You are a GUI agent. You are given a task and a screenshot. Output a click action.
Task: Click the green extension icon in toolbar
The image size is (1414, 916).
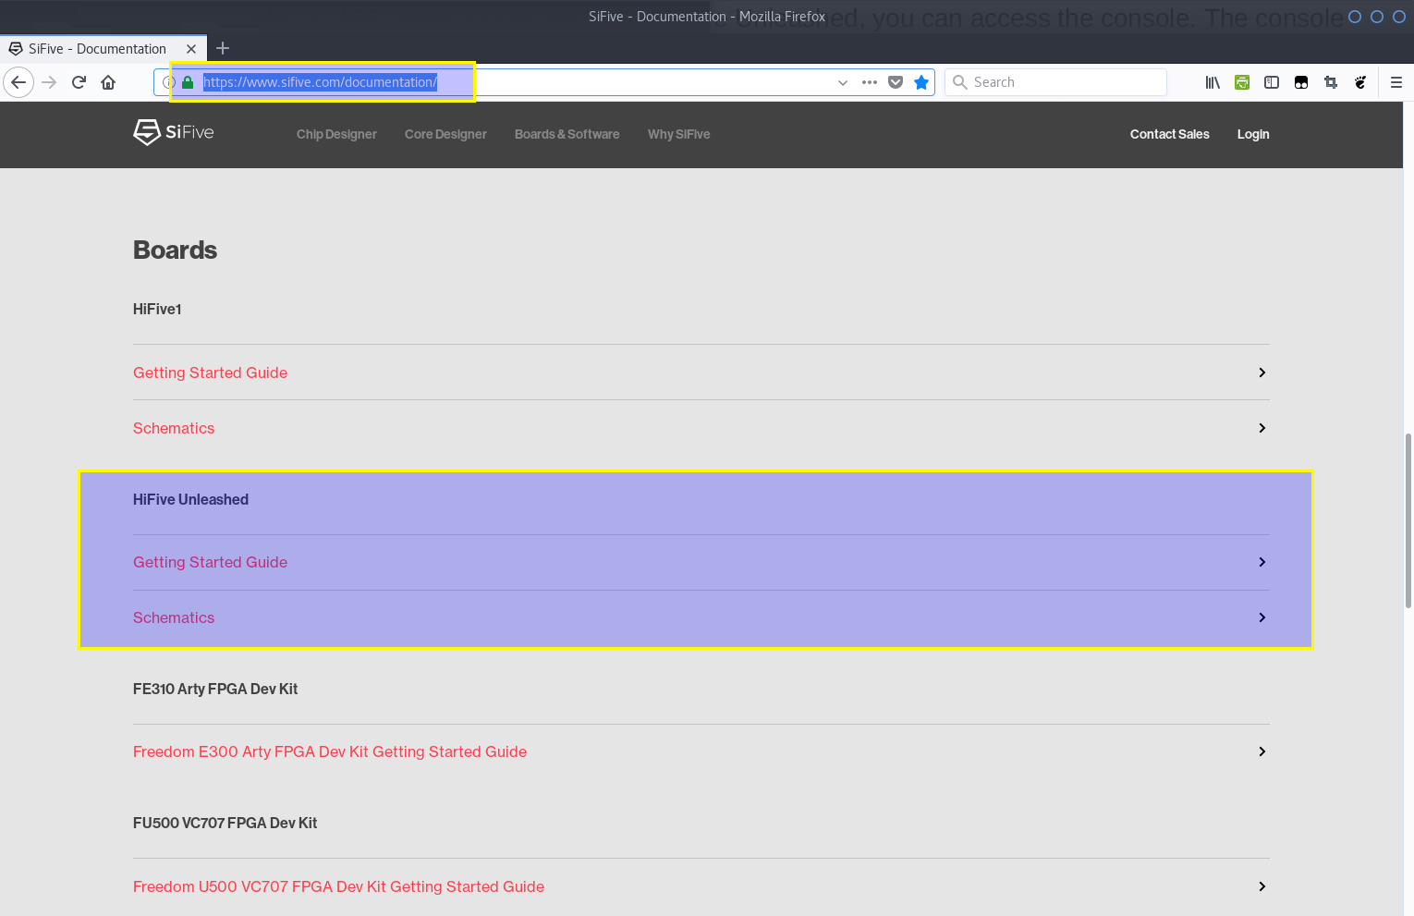click(1242, 82)
